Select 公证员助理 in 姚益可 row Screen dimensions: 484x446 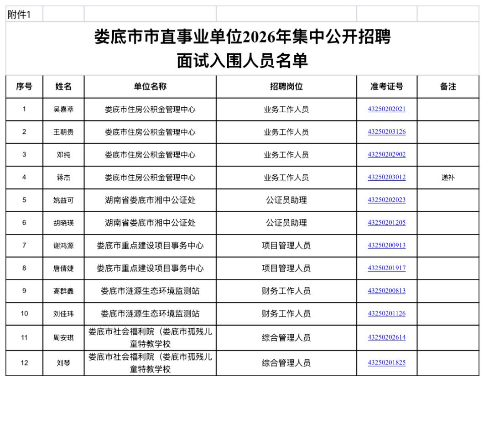[286, 200]
